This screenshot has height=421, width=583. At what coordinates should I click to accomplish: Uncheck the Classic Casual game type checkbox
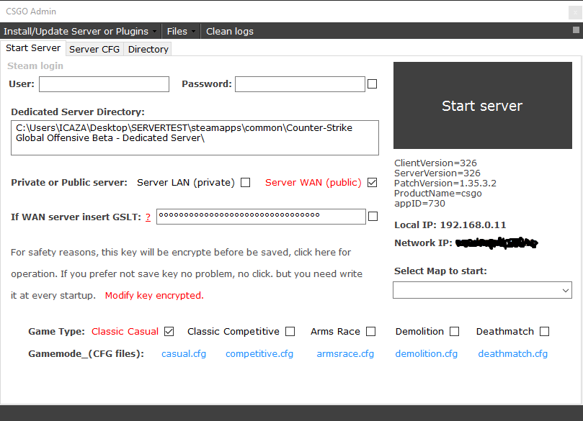click(x=169, y=331)
